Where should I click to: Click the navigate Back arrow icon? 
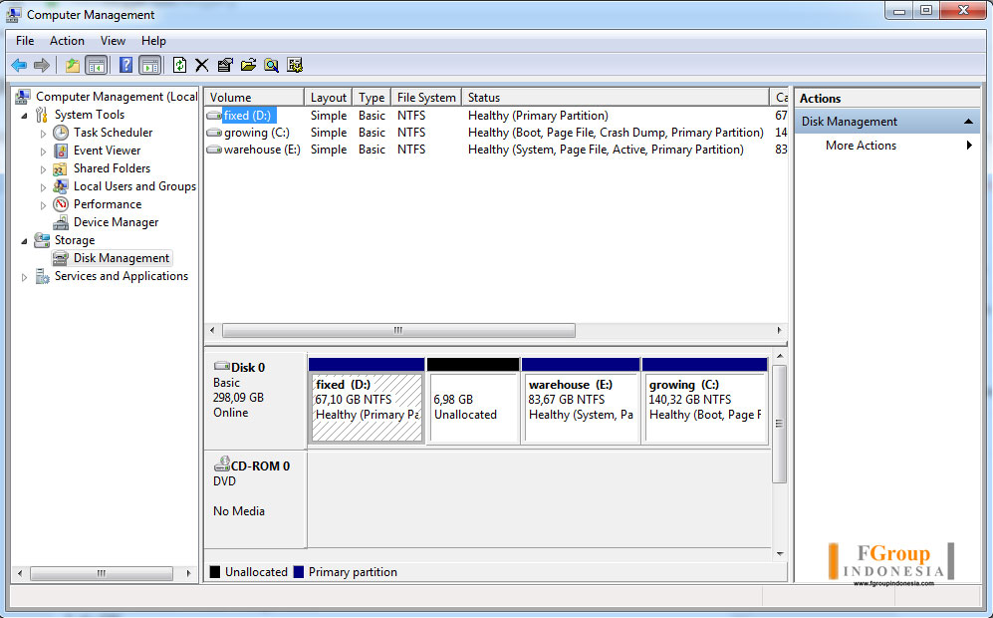(18, 64)
